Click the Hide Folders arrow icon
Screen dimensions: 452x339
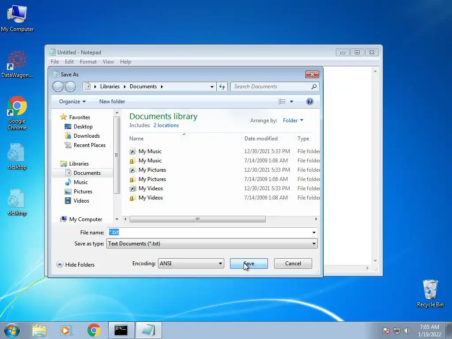coord(60,264)
